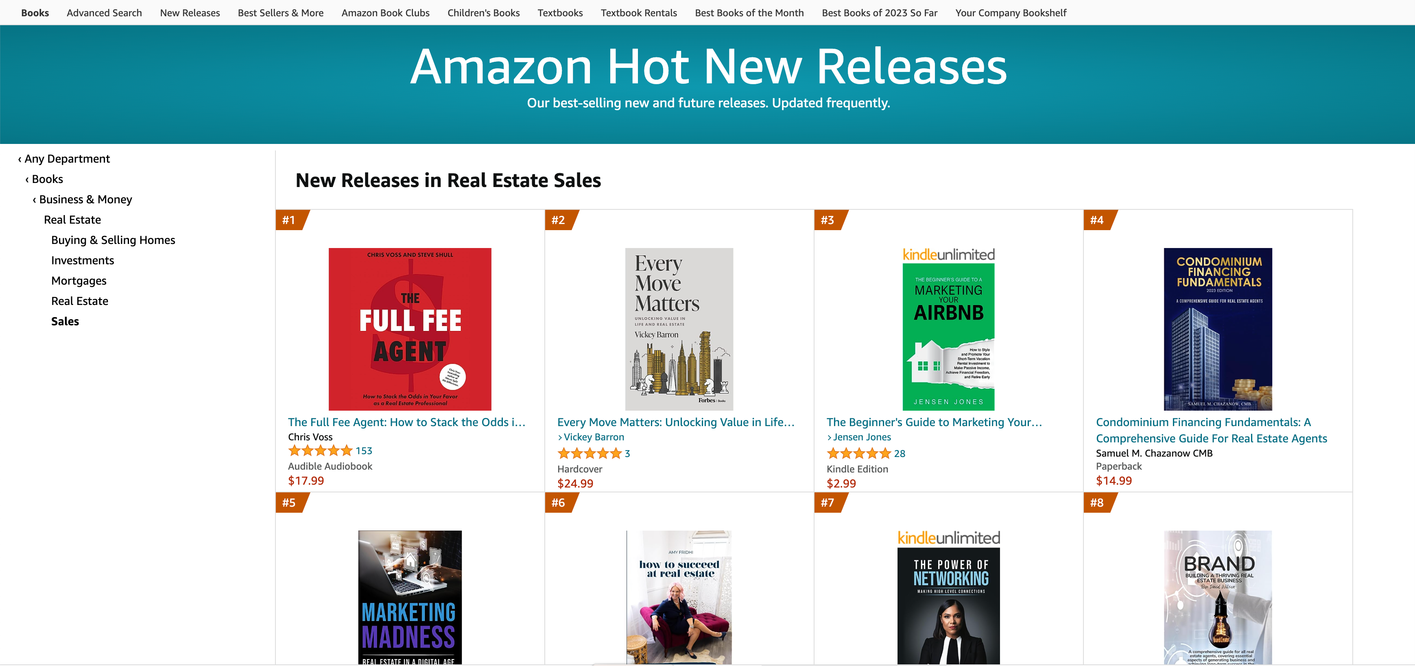Click the stars under Jensen Jones

858,453
